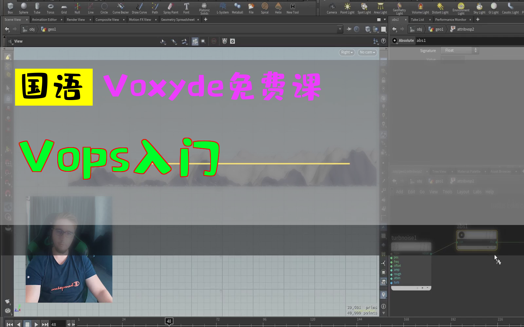The width and height of the screenshot is (524, 327).
Task: Add a Tube primitive
Action: pos(37,8)
